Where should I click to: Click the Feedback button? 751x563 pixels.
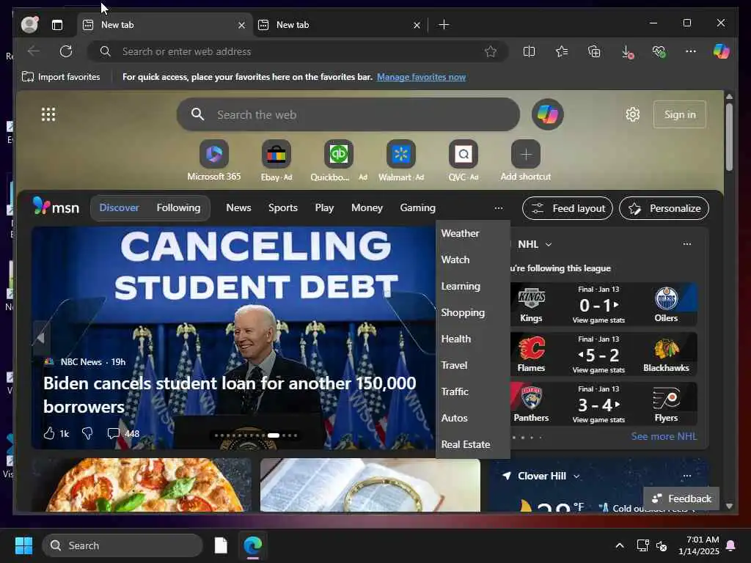pos(681,498)
